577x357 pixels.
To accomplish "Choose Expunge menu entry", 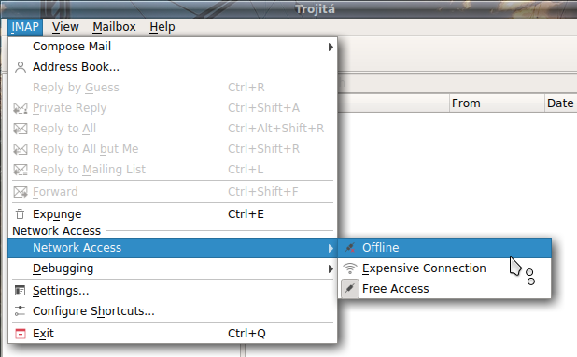I will (173, 214).
